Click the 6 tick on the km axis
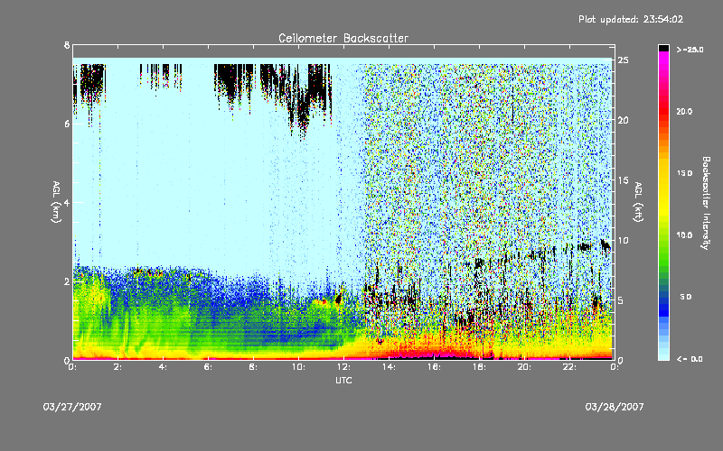Screen dimensions: 723x451 [x=67, y=124]
